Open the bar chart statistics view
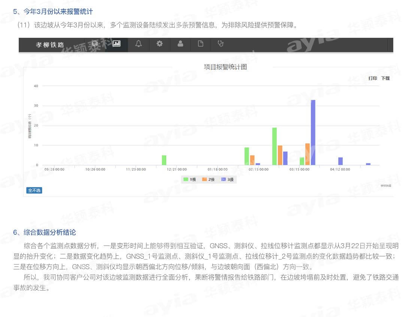412x317 pixels. click(x=116, y=44)
